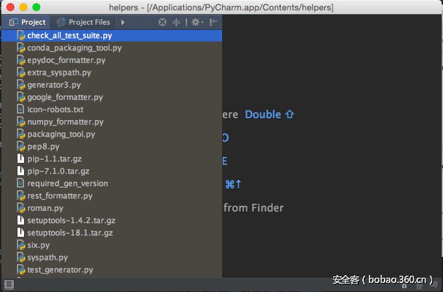Click the scroll from source crosshair icon

[x=162, y=22]
